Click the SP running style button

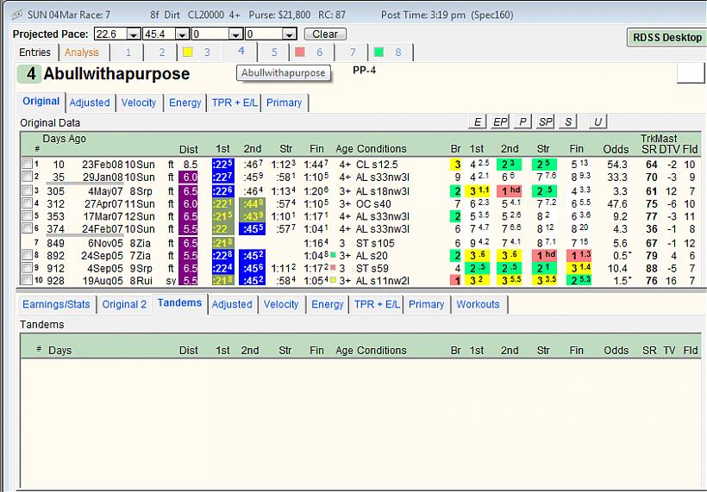tap(545, 121)
